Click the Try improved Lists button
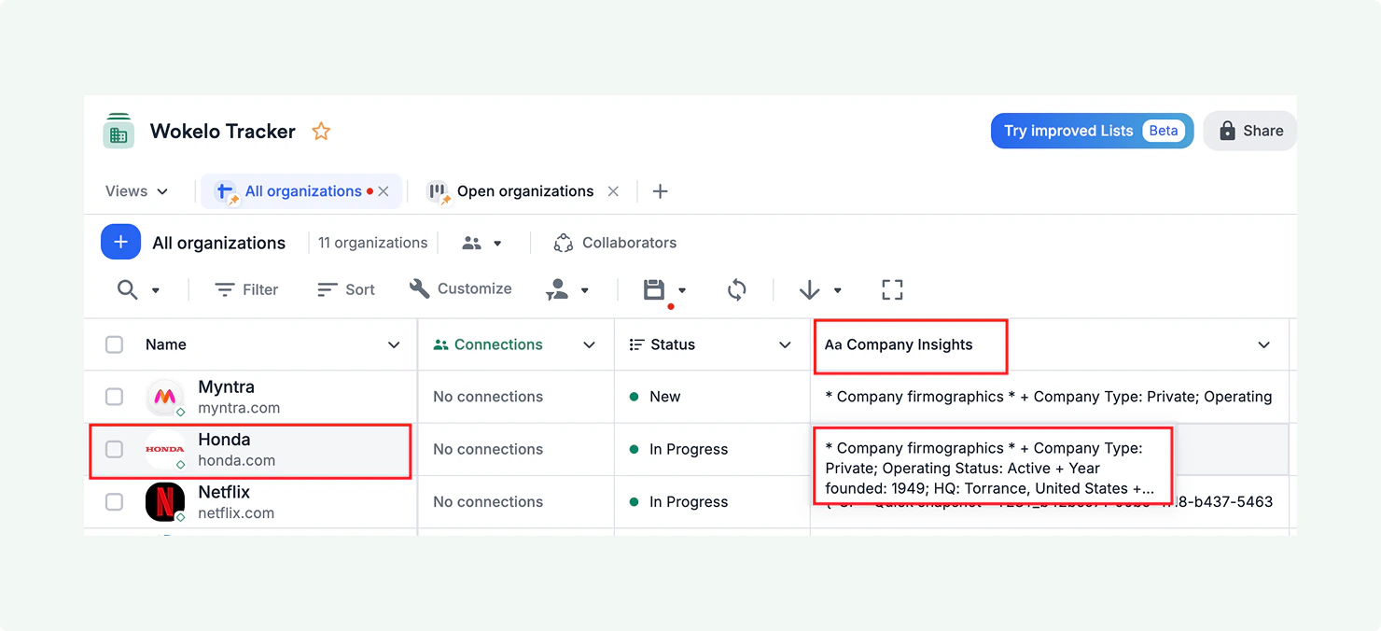 click(1092, 131)
